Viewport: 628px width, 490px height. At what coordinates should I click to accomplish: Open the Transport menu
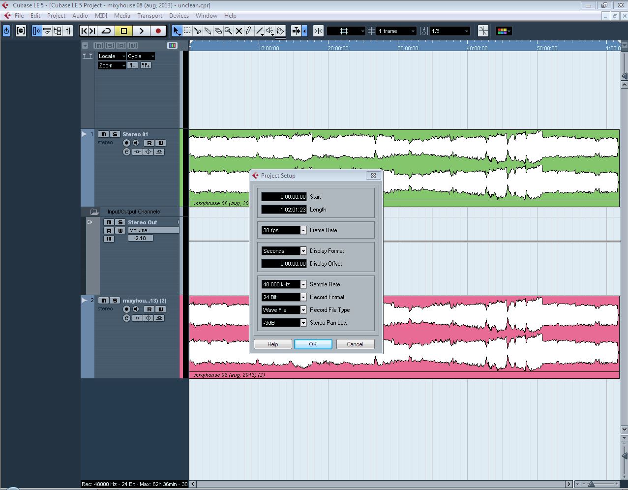(x=150, y=16)
